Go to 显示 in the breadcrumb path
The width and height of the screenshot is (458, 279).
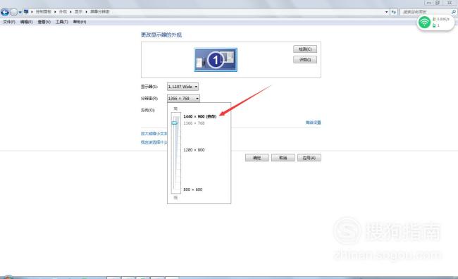pyautogui.click(x=78, y=12)
